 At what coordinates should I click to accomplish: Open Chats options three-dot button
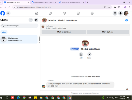(x=31, y=20)
